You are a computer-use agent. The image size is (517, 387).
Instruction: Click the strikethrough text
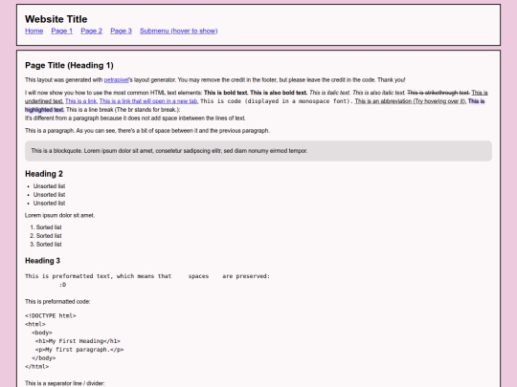438,93
